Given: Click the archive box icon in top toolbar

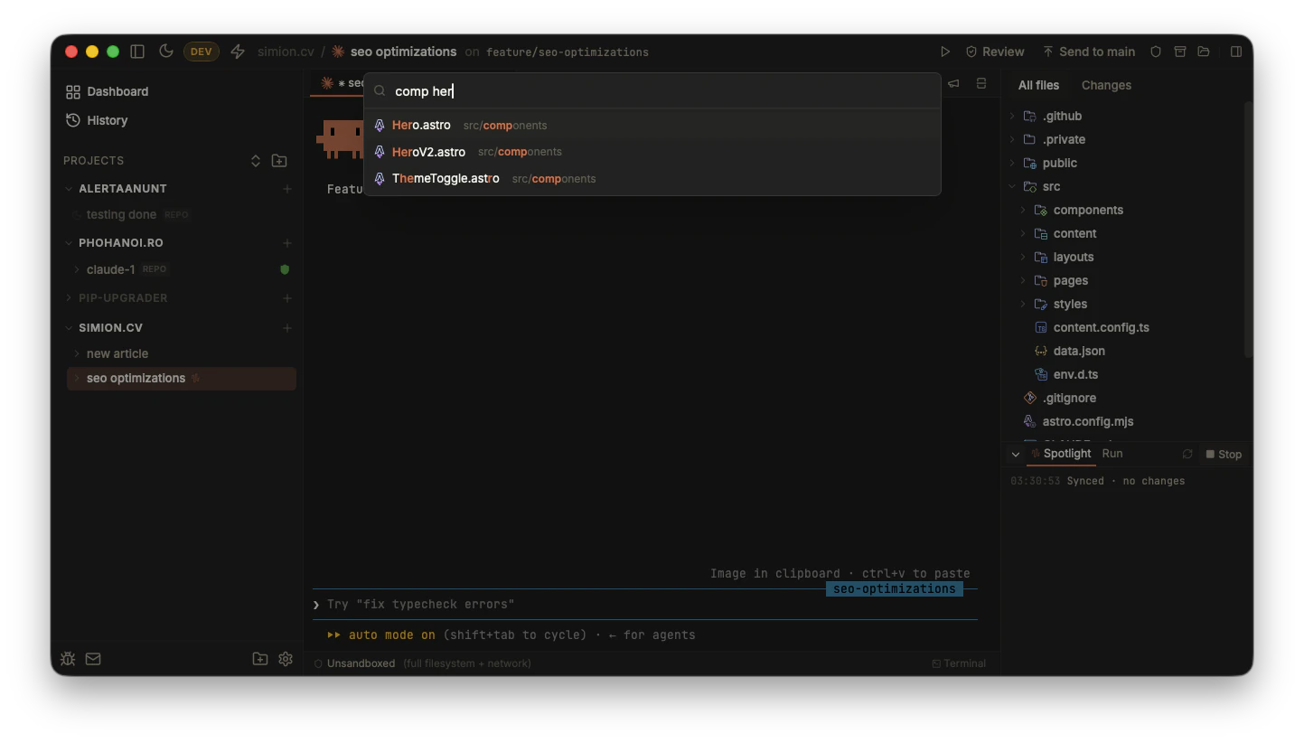Looking at the screenshot, I should 1180,52.
